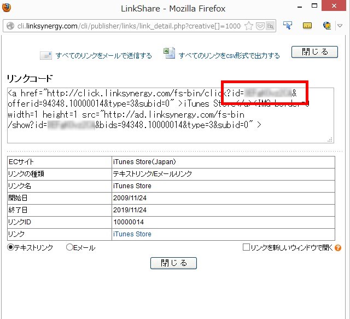Open the toolbar overflow dropdown arrow
This screenshot has width=350, height=319.
click(340, 26)
